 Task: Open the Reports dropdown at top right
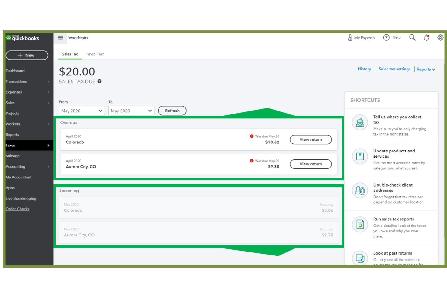[426, 69]
